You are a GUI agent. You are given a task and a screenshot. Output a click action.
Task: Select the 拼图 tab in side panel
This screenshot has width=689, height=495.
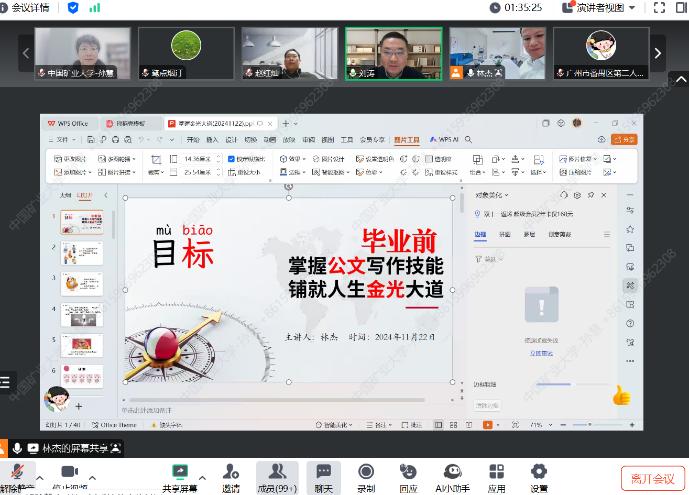coord(505,235)
